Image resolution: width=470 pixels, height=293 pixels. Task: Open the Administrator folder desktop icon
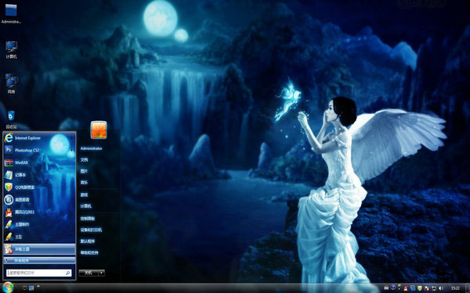tap(11, 13)
